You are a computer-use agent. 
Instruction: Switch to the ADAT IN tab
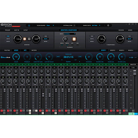pyautogui.click(x=17, y=30)
